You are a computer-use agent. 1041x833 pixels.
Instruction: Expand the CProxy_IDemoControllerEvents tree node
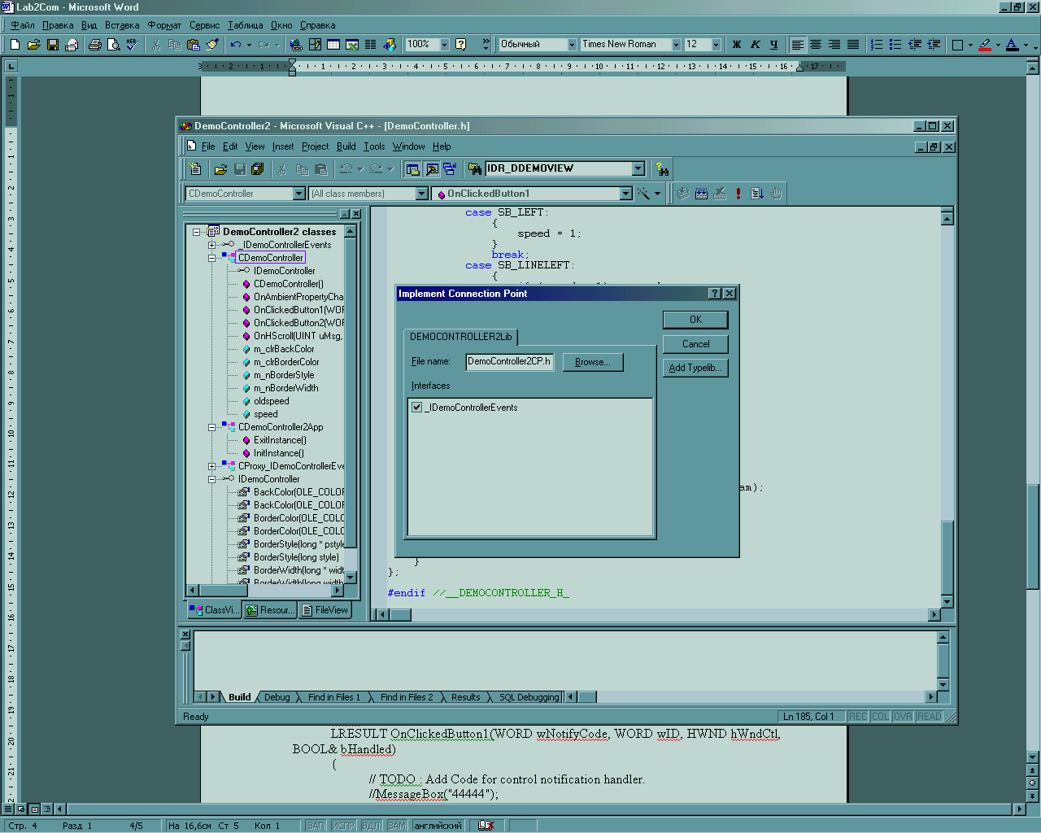[211, 466]
